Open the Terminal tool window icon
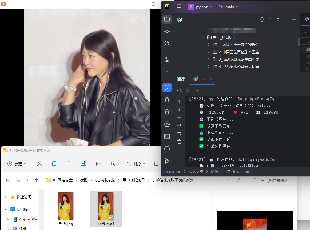The height and width of the screenshot is (230, 310). coord(167,136)
